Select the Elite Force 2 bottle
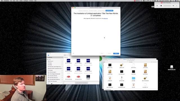The height and width of the screenshot is (101, 180). point(55,61)
